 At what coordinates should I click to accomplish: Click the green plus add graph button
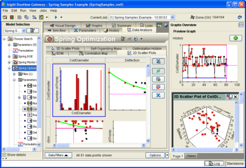click(236, 38)
